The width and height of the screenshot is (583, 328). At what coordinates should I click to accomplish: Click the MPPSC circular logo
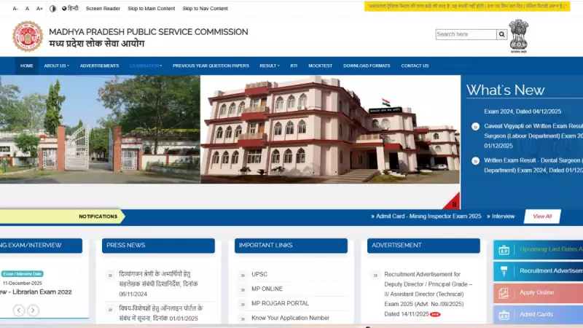(x=28, y=36)
